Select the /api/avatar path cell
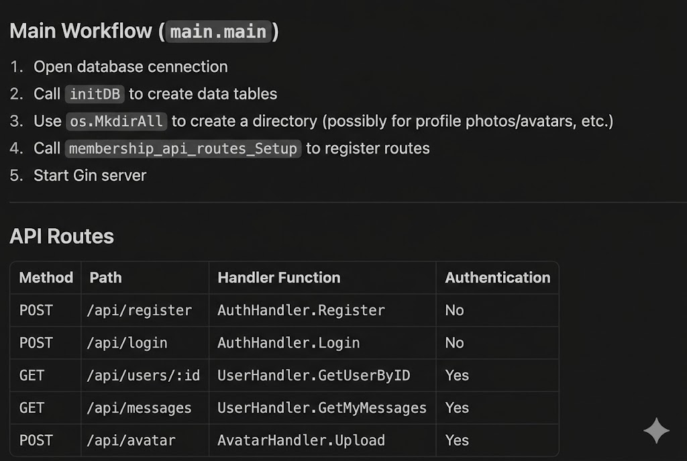Viewport: 687px width, 461px height. tap(131, 440)
